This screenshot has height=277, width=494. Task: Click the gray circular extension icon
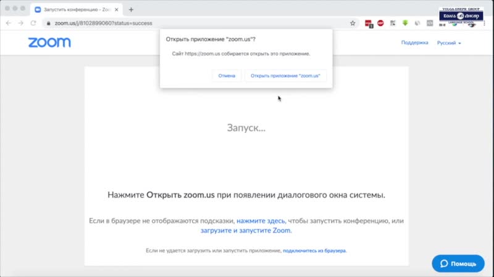(x=417, y=23)
